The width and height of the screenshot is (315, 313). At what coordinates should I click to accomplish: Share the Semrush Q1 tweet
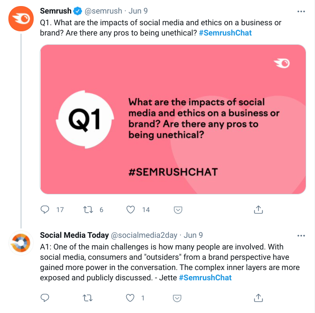coord(258,210)
